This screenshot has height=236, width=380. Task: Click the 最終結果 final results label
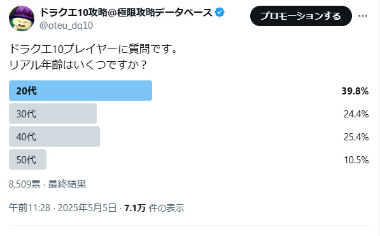(67, 184)
